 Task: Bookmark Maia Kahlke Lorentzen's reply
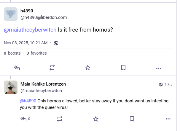[132, 119]
